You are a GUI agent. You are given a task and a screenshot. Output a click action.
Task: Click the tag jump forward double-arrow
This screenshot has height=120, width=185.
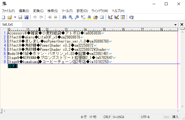[x=56, y=17]
